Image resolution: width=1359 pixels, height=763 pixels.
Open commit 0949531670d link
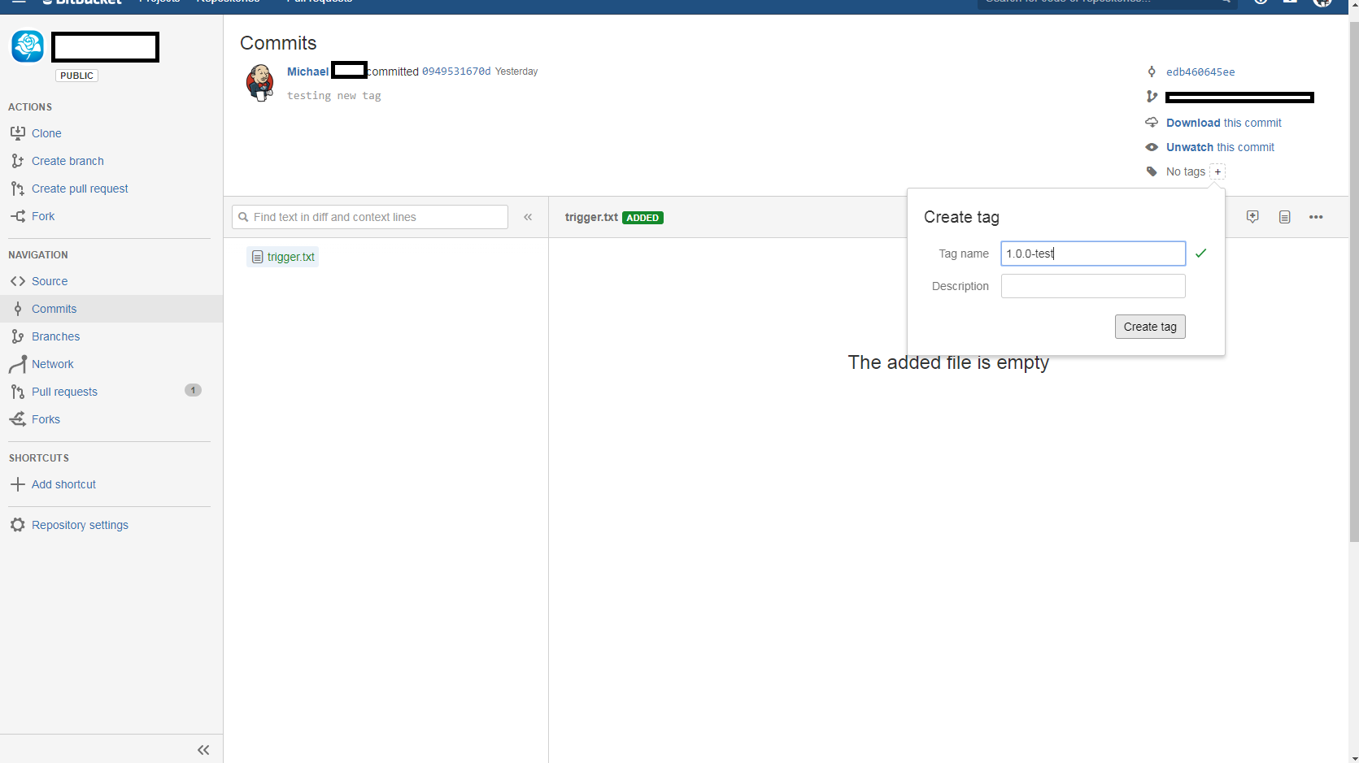[456, 72]
